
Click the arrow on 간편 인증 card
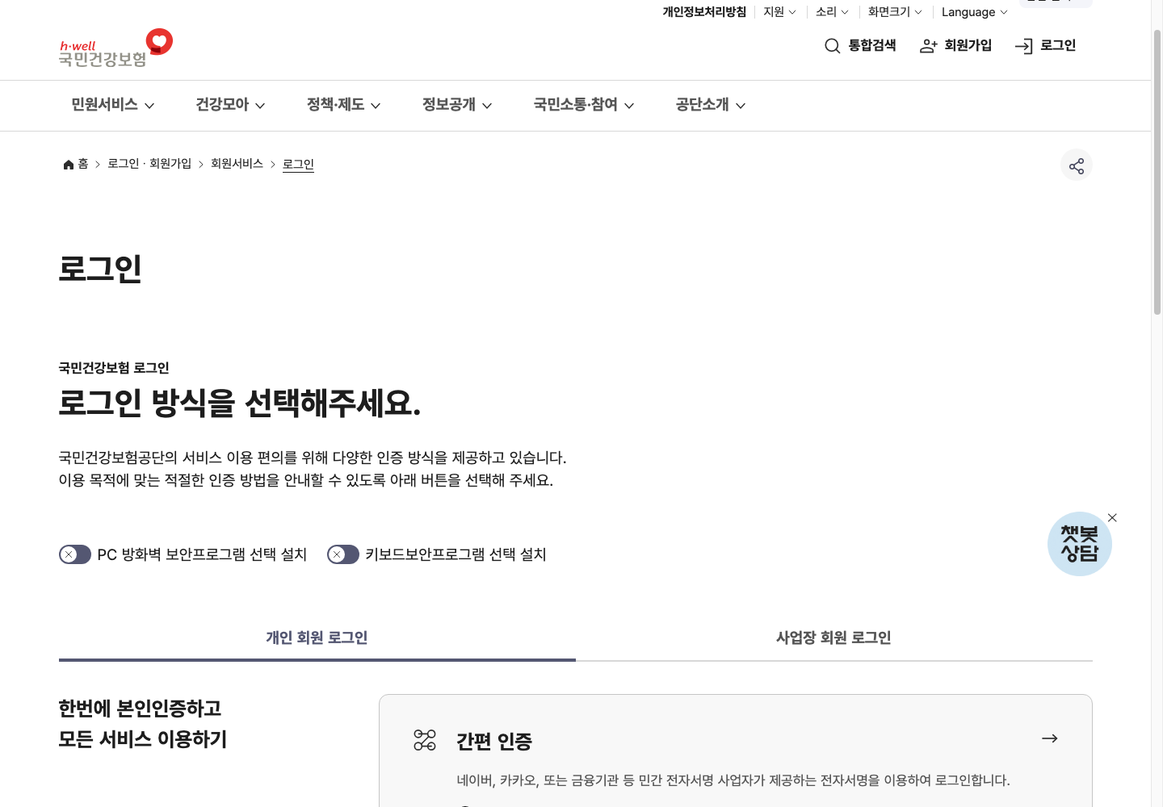click(x=1050, y=738)
